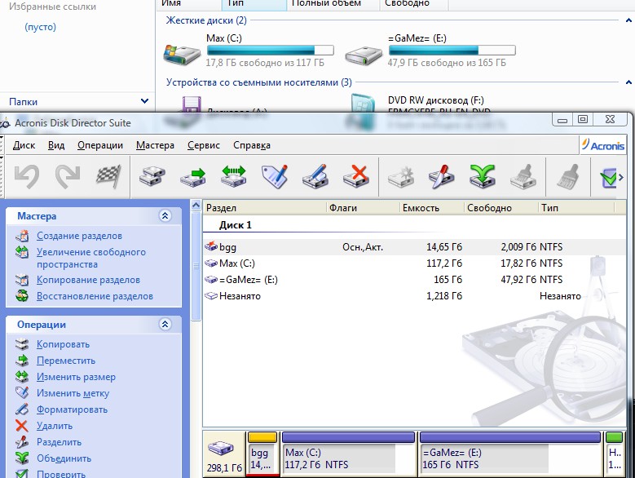Click the Создание разделов wizard link
This screenshot has width=635, height=478.
click(x=79, y=236)
